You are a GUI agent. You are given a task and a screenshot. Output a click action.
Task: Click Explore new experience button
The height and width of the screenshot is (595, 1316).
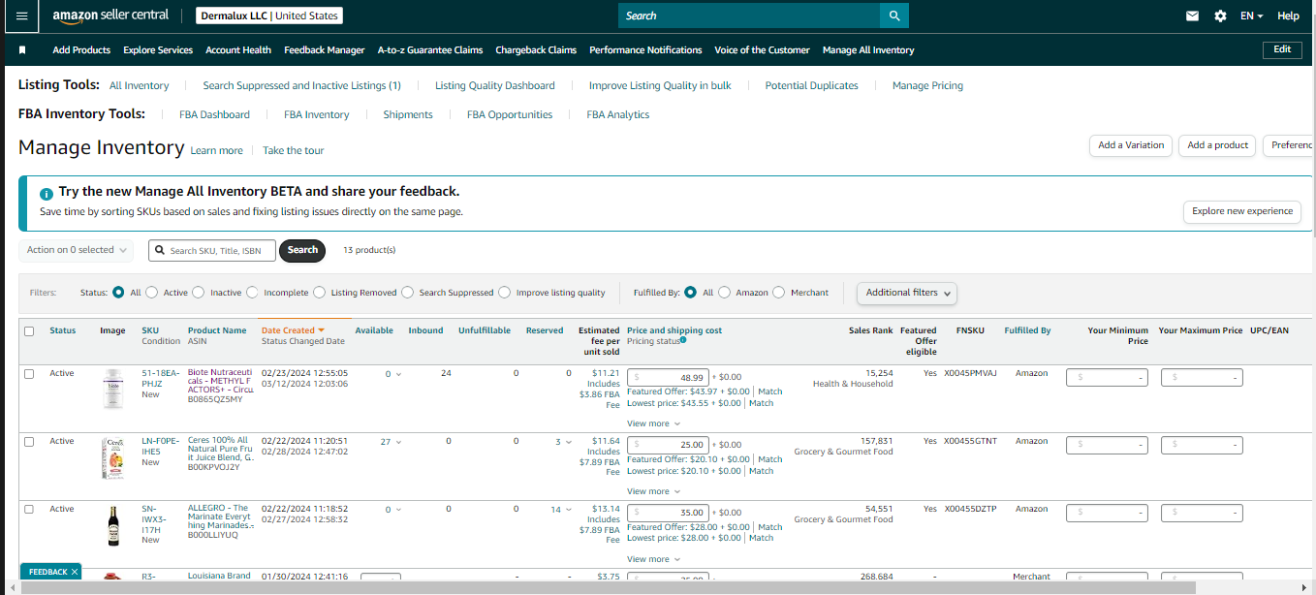[x=1242, y=211]
